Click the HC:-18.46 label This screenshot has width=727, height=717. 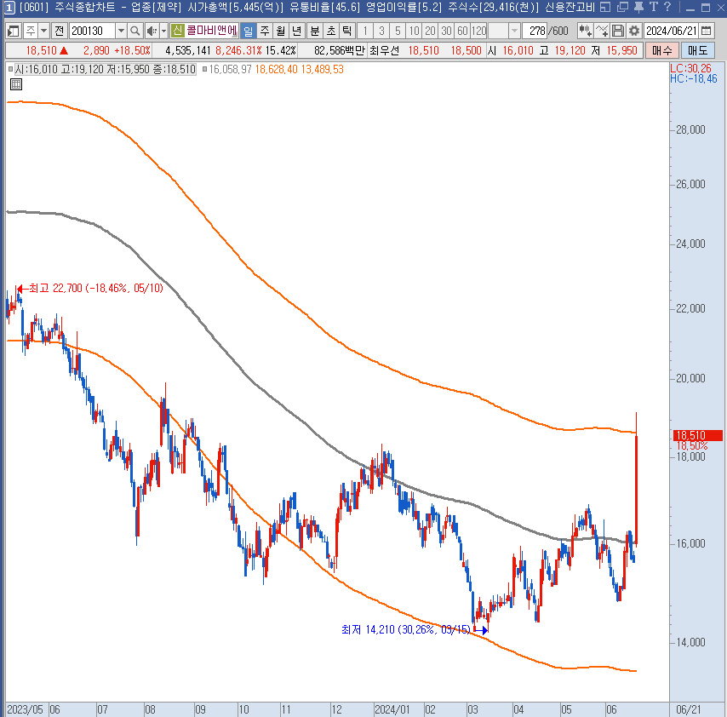click(694, 79)
